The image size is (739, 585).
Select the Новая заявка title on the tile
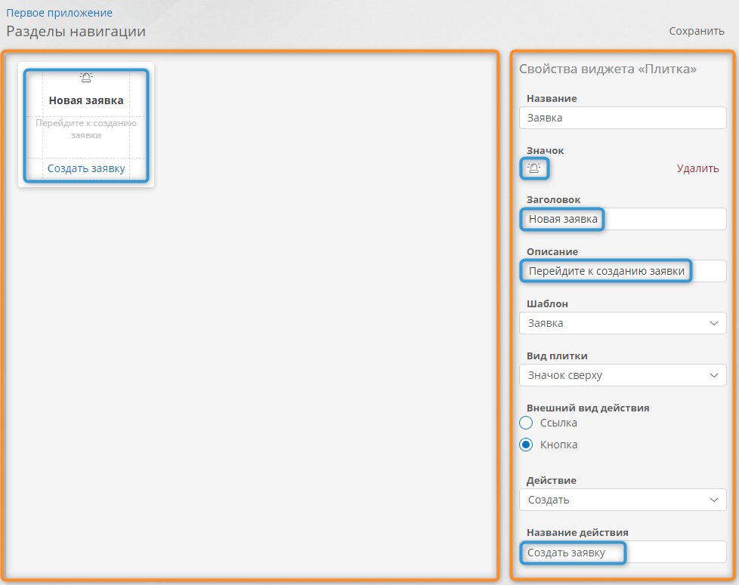coord(86,100)
